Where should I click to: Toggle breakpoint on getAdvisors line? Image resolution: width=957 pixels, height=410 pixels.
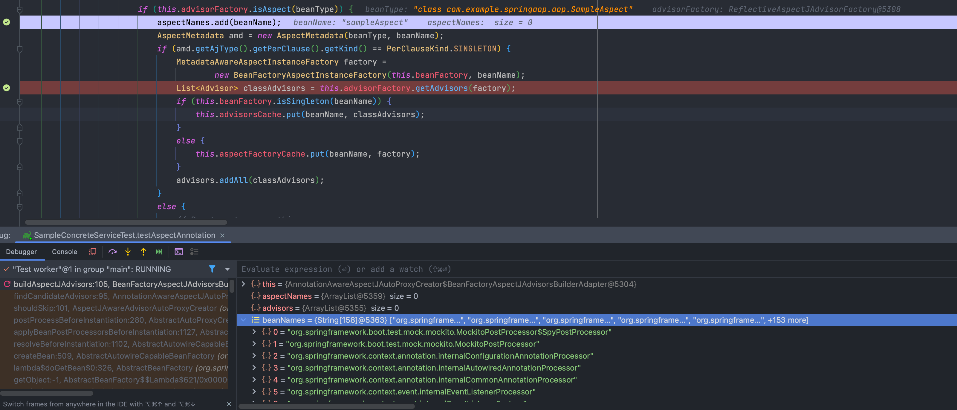pyautogui.click(x=7, y=88)
